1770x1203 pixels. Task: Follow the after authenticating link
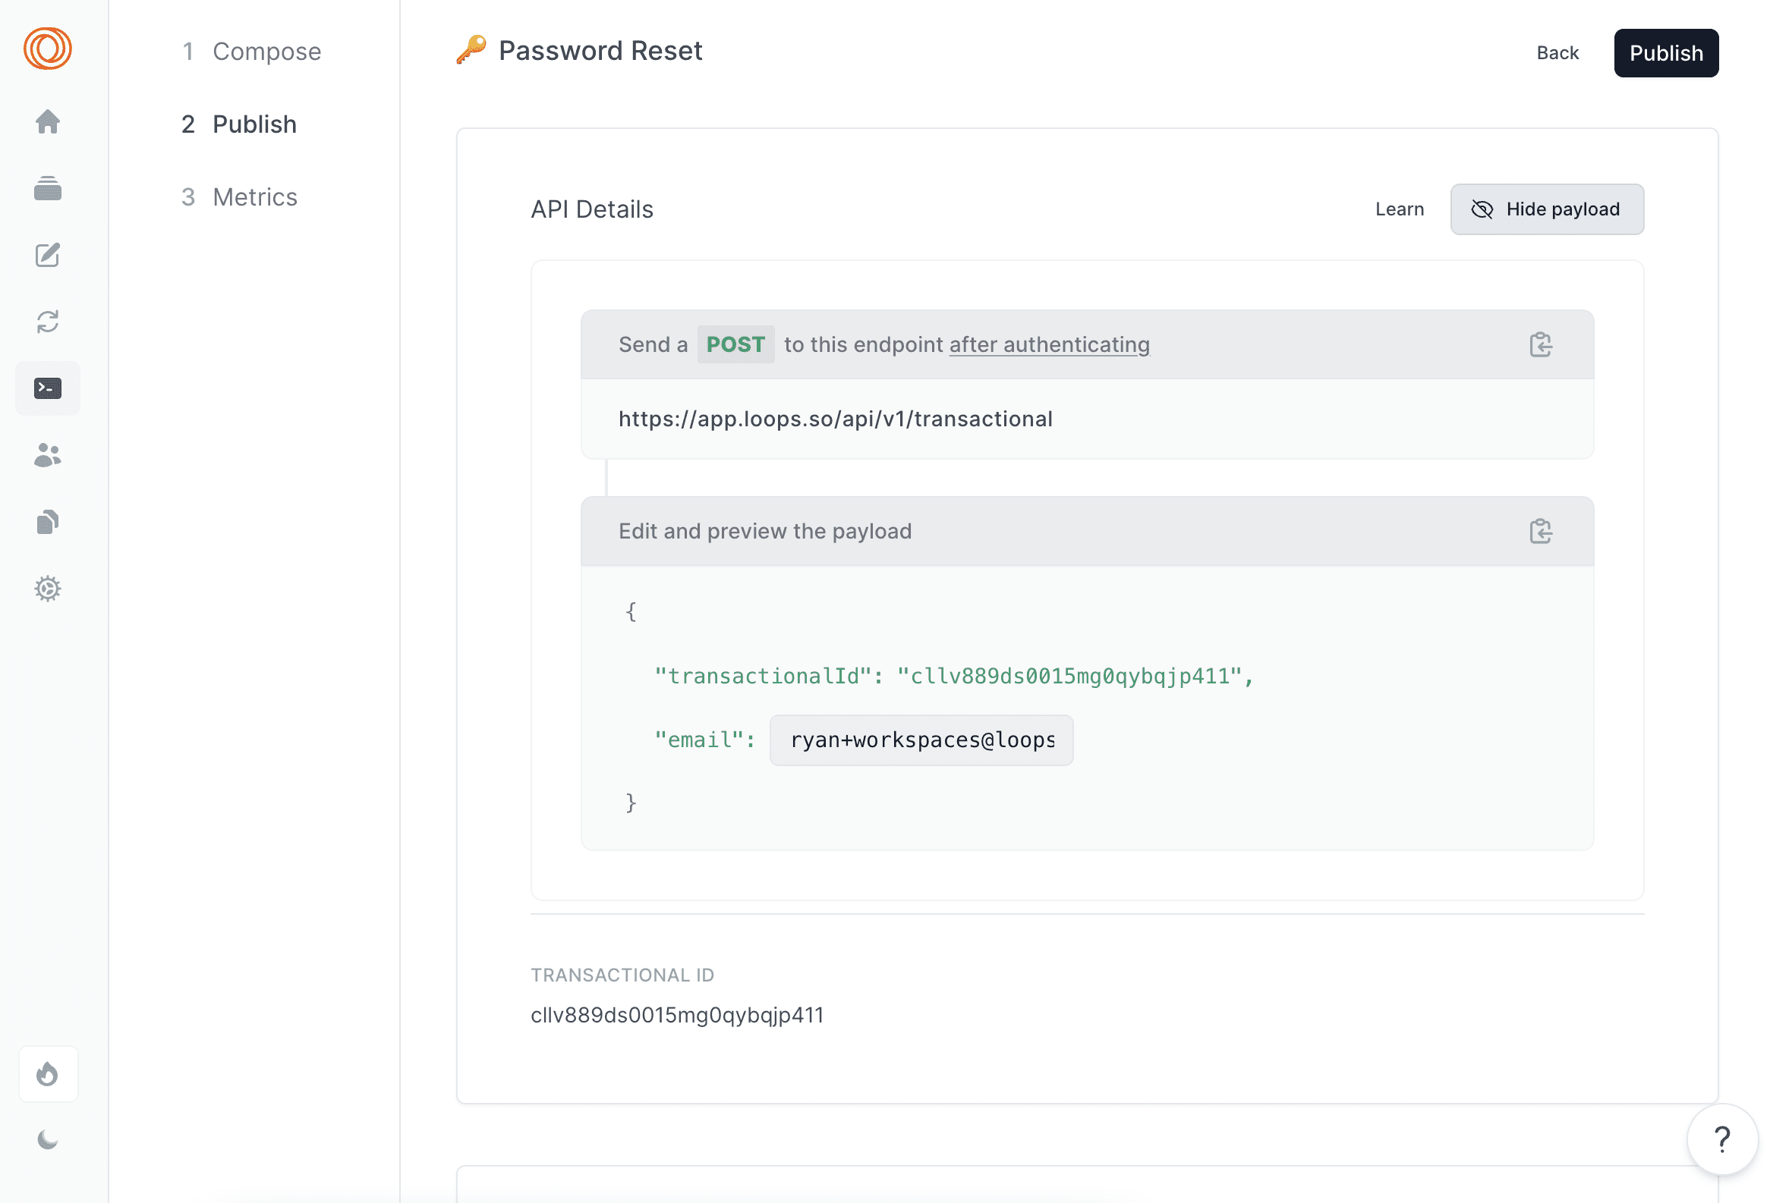coord(1049,344)
